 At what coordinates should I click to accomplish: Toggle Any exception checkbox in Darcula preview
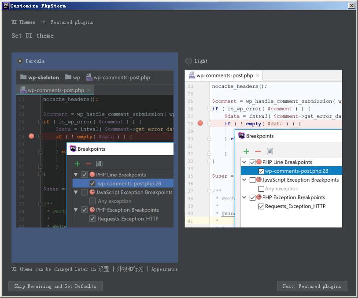(x=92, y=201)
